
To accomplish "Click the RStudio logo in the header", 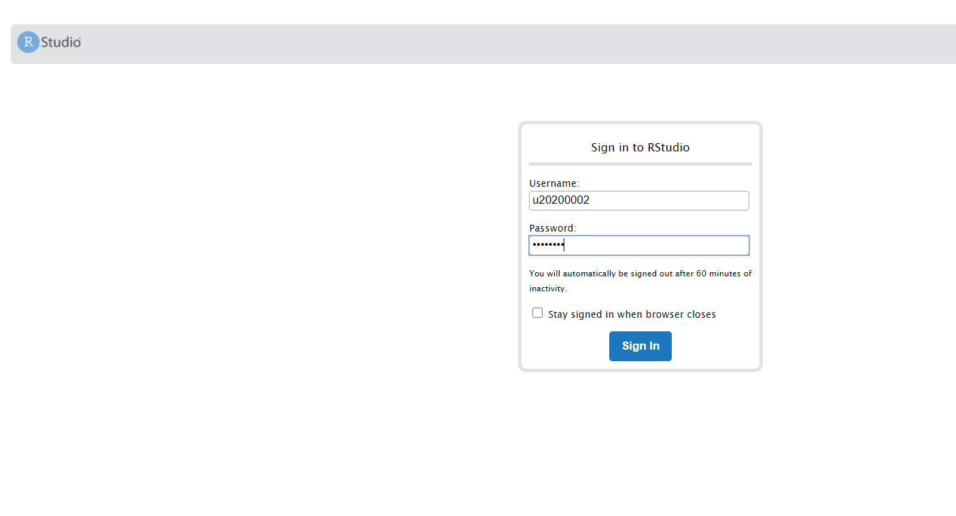I will 50,42.
